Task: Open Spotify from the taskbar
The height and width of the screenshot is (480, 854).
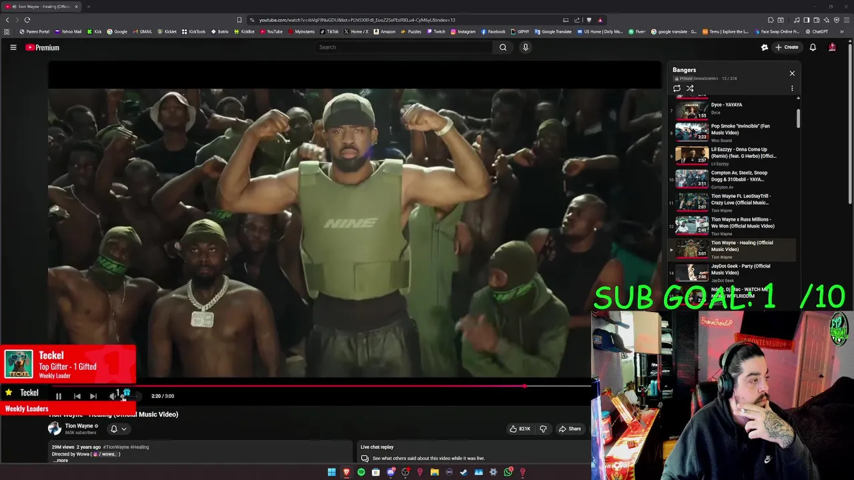Action: pyautogui.click(x=361, y=472)
